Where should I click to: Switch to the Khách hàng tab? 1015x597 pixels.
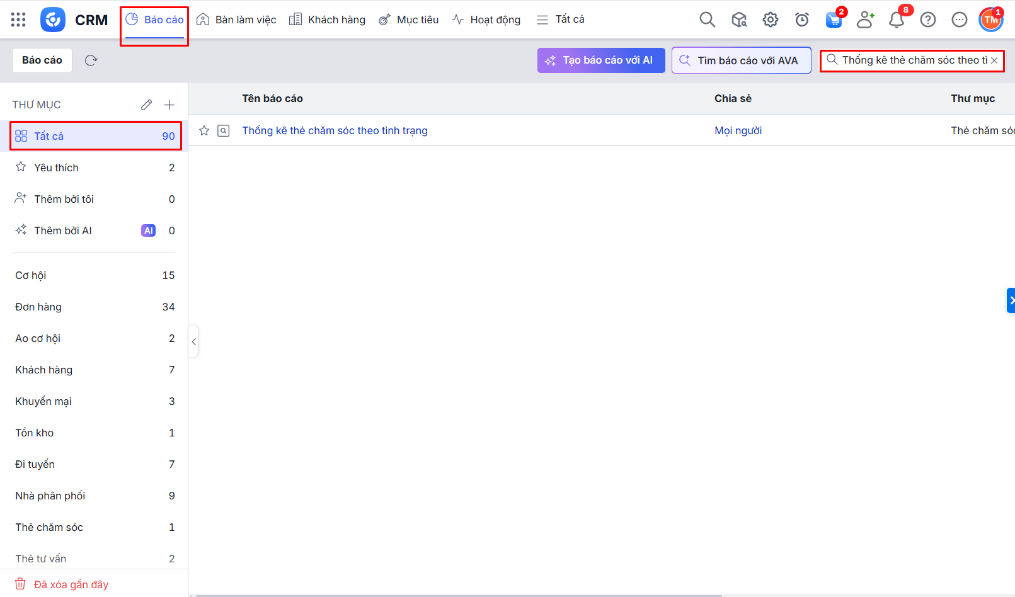tap(327, 20)
